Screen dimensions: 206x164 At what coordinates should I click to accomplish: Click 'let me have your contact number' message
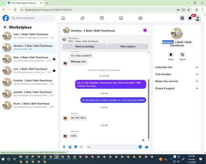[x=113, y=100]
